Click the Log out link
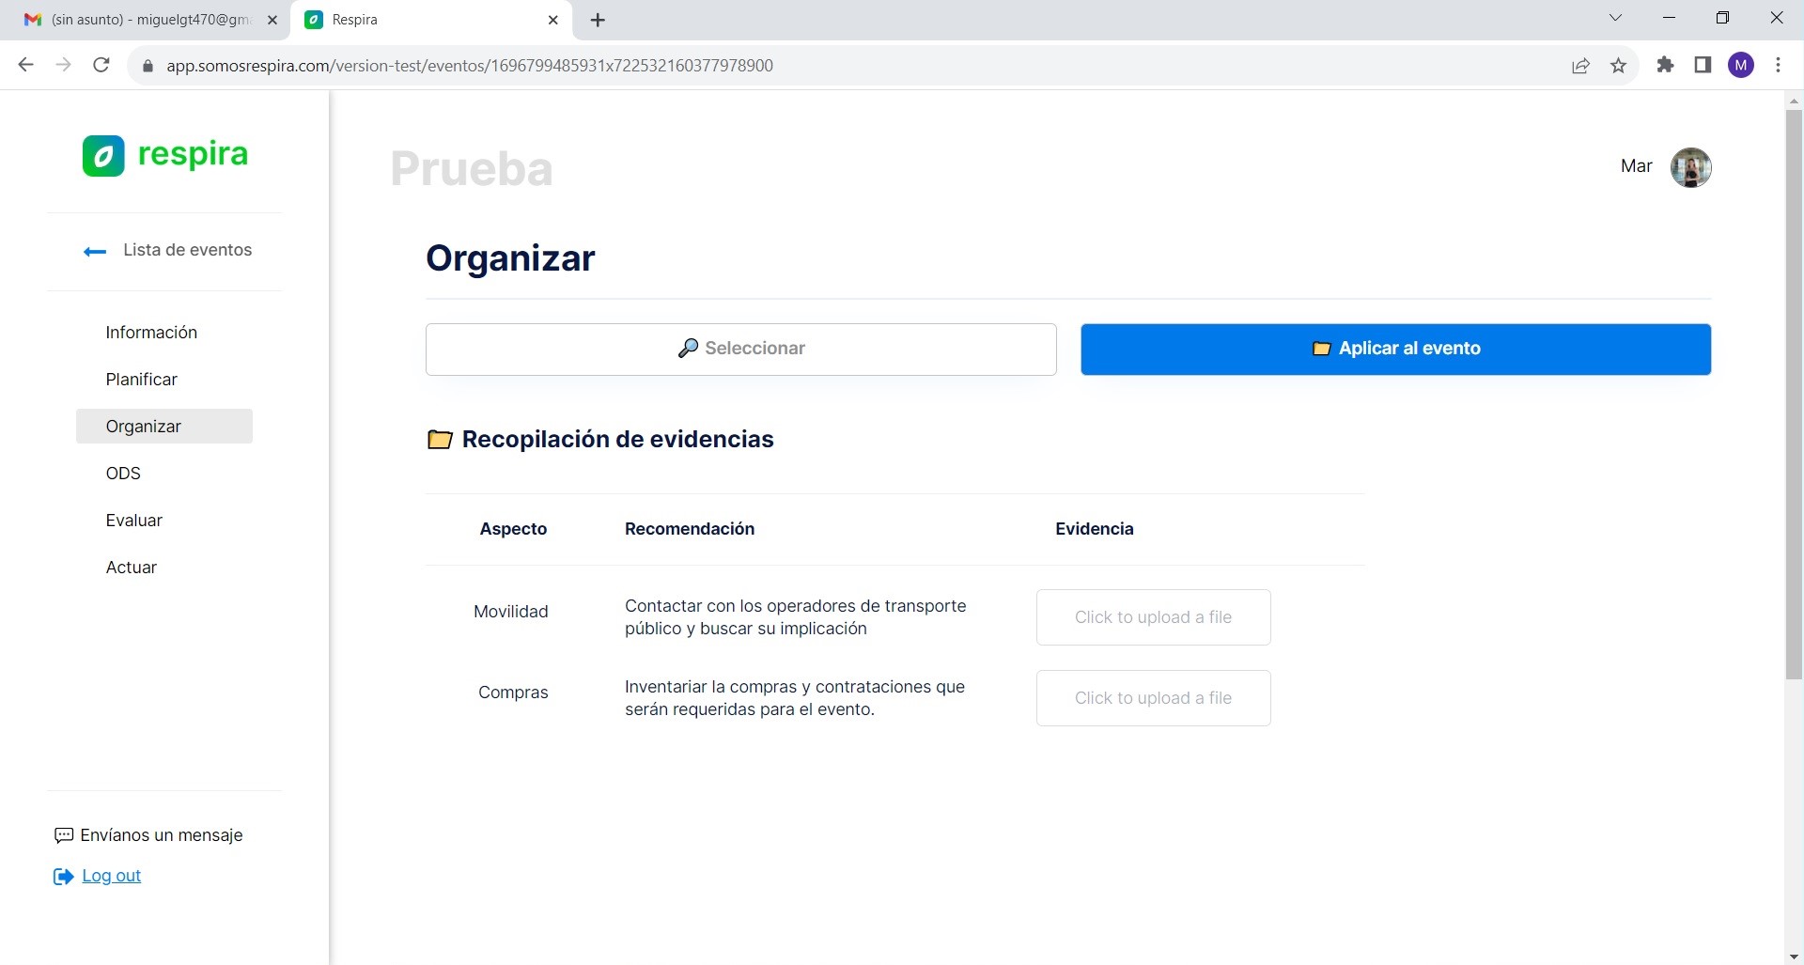Image resolution: width=1804 pixels, height=965 pixels. click(112, 876)
